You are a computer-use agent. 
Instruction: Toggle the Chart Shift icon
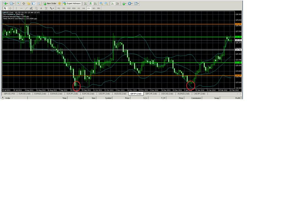click(x=117, y=3)
